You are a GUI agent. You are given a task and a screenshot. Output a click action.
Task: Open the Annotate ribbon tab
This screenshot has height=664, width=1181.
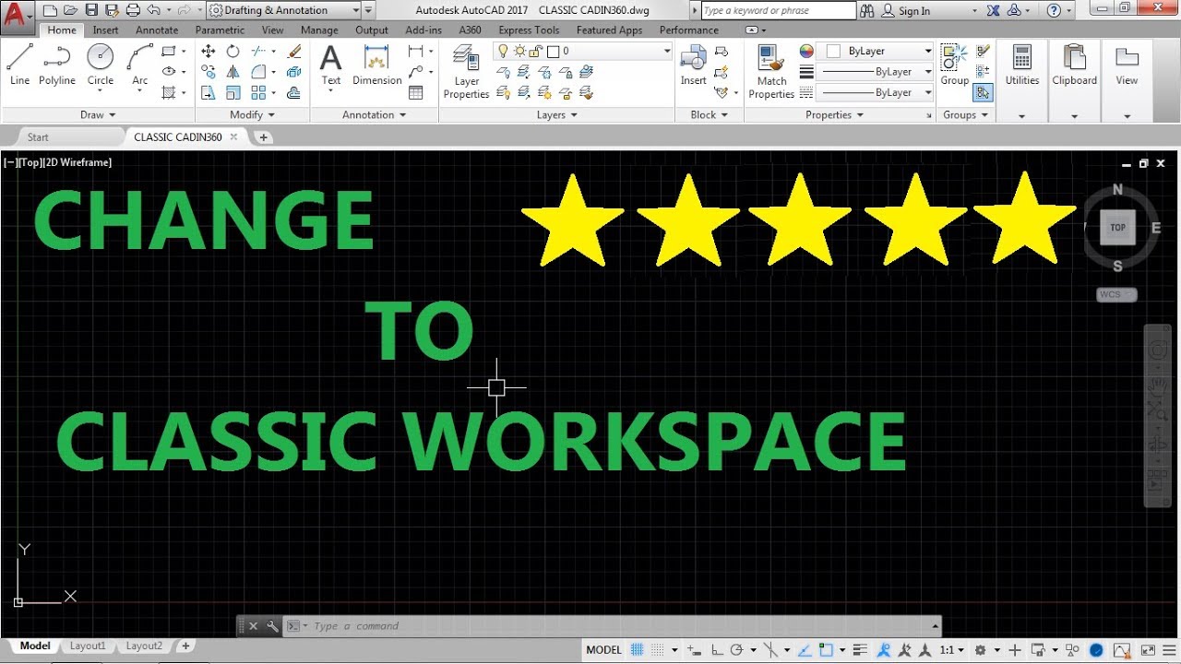click(157, 30)
